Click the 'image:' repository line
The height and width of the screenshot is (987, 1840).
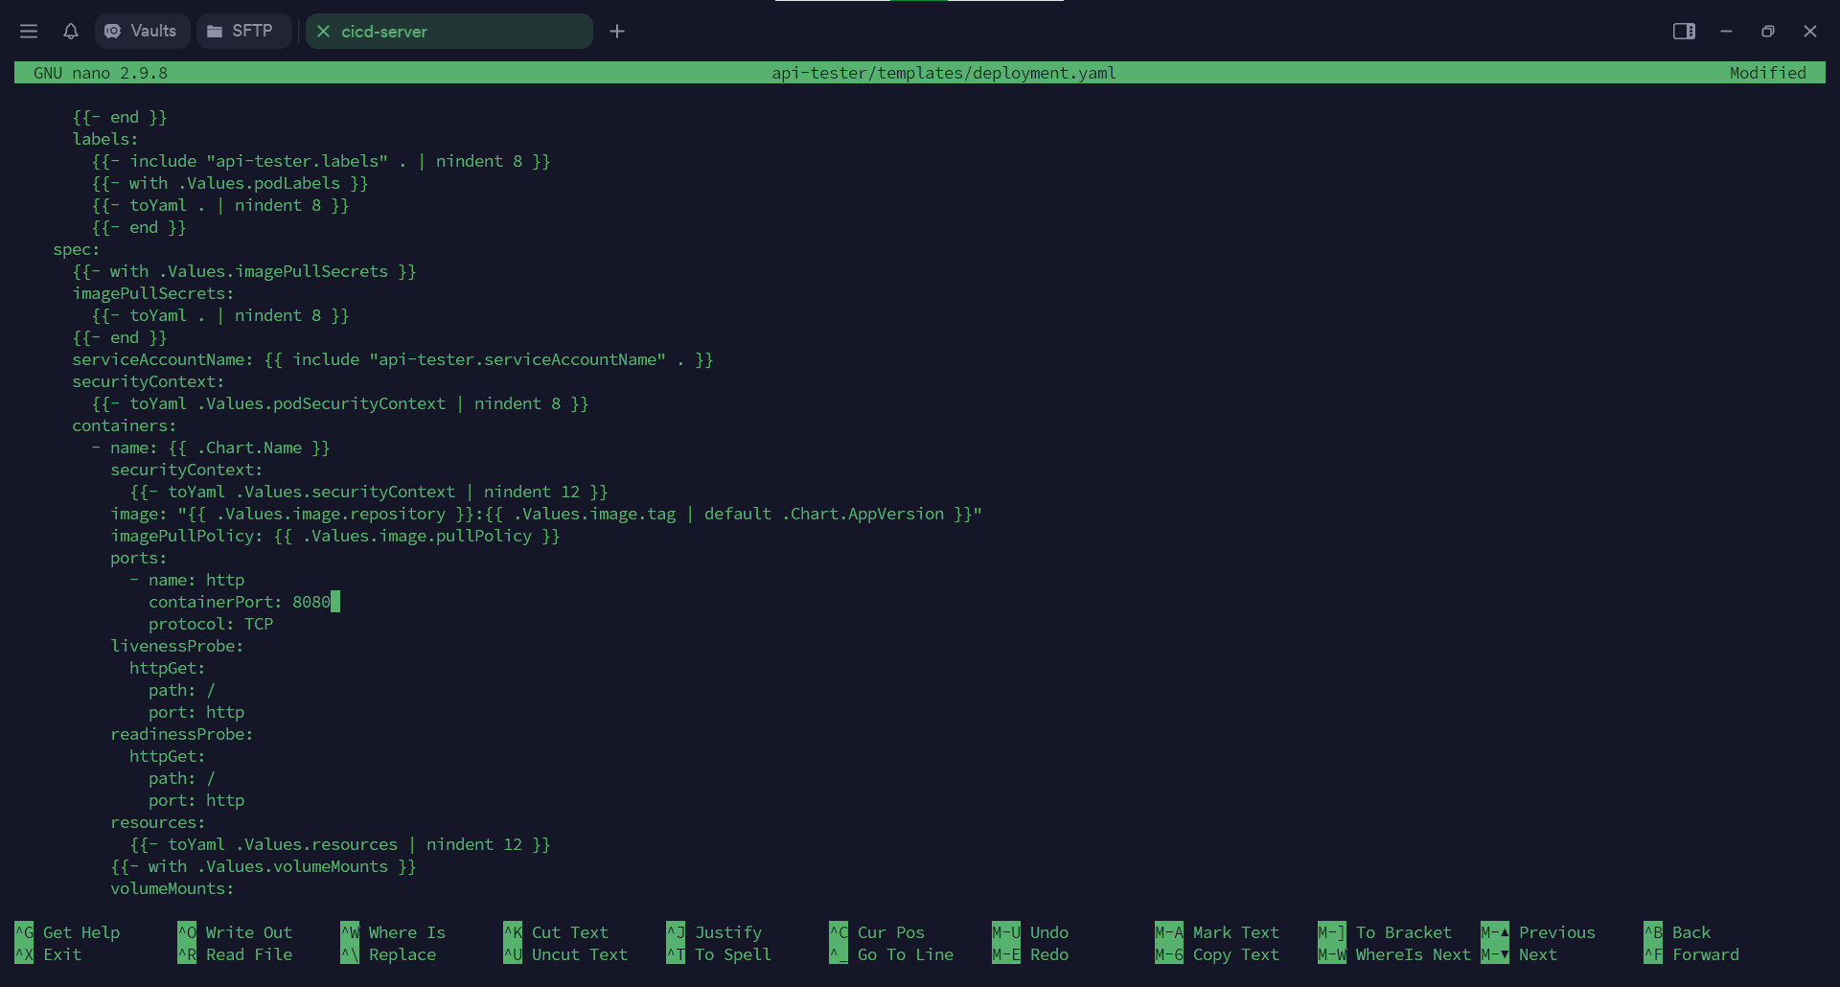(x=546, y=514)
